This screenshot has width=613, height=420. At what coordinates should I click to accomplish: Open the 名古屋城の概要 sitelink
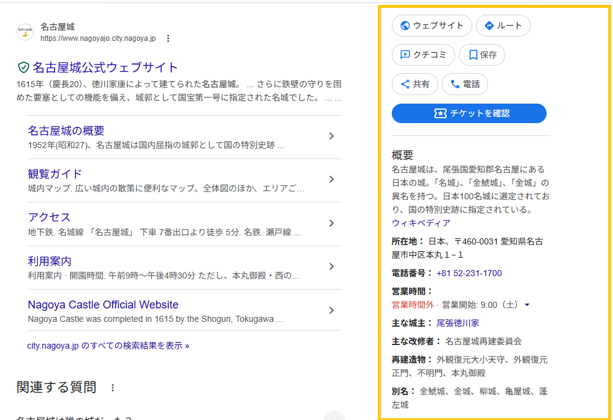(66, 130)
